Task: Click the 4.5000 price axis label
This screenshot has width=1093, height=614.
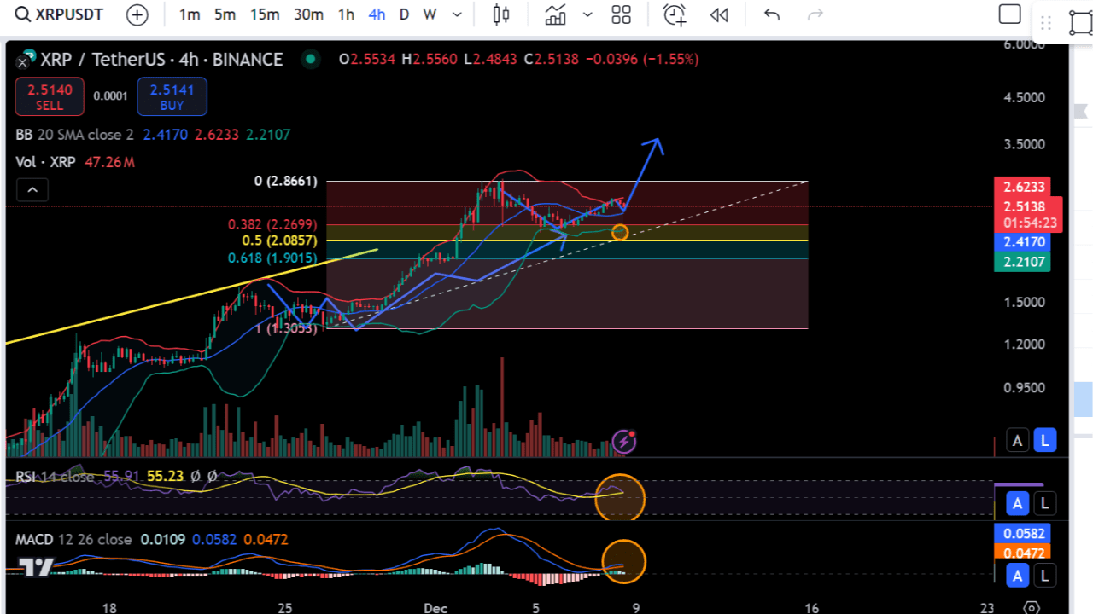Action: (x=1024, y=97)
